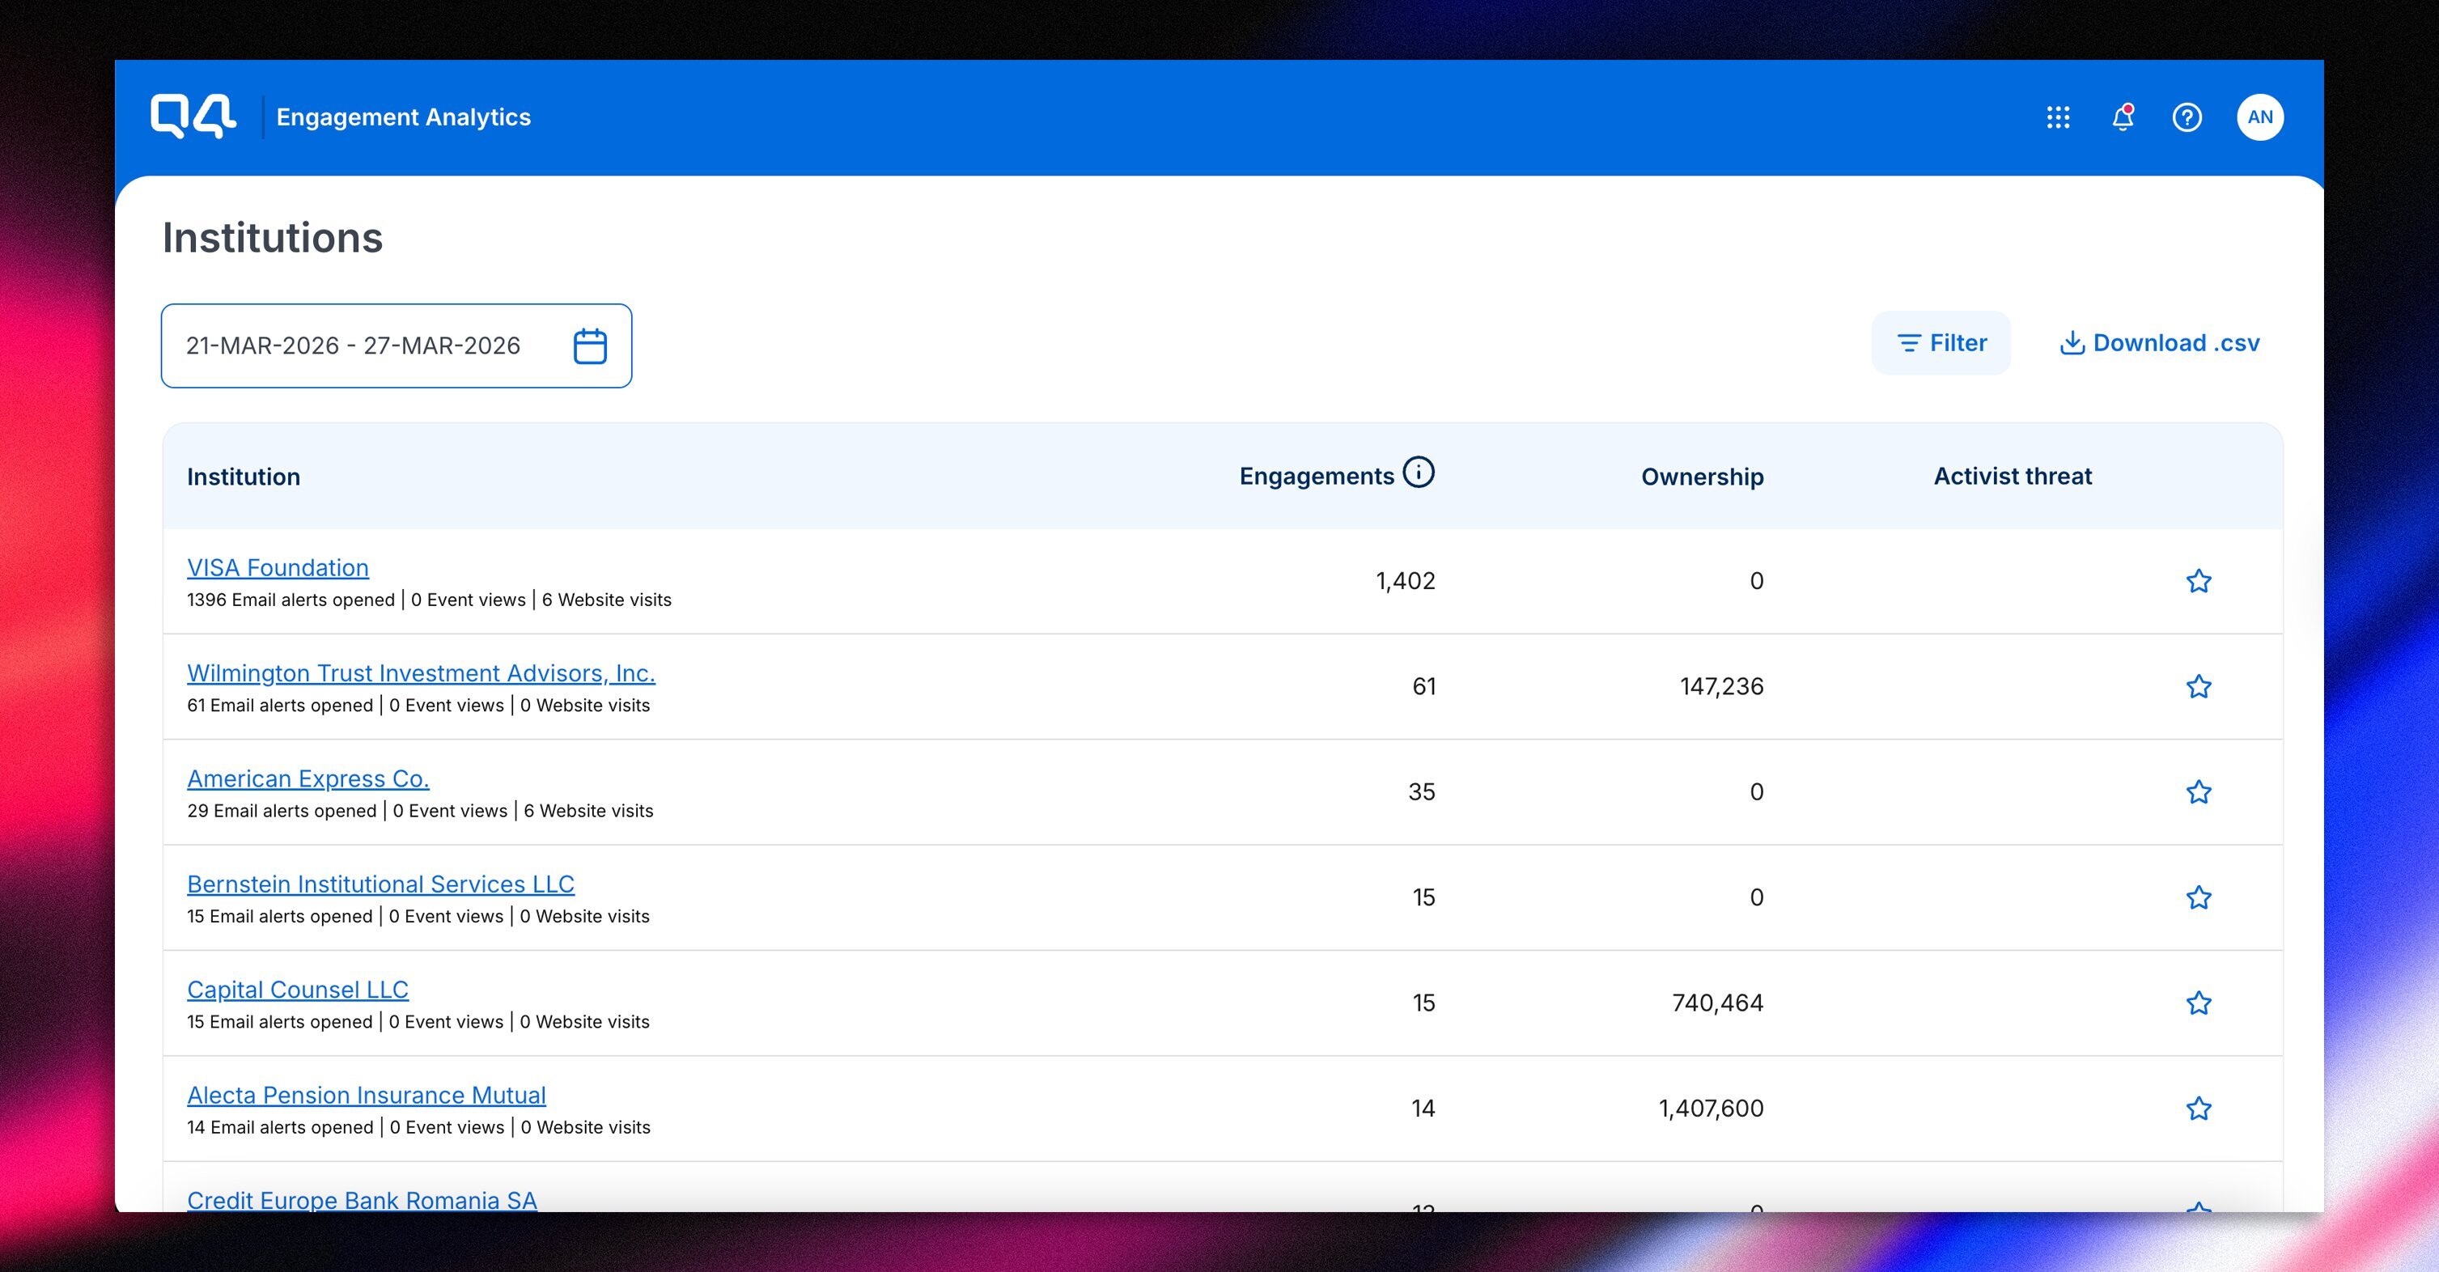This screenshot has width=2439, height=1272.
Task: Sort by Activist threat column header
Action: tap(2012, 476)
